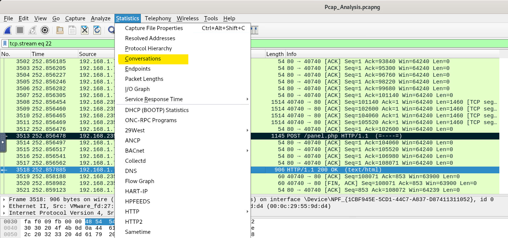The height and width of the screenshot is (238, 508).
Task: Choose Protocol Hierarchy in the menu
Action: pyautogui.click(x=148, y=49)
